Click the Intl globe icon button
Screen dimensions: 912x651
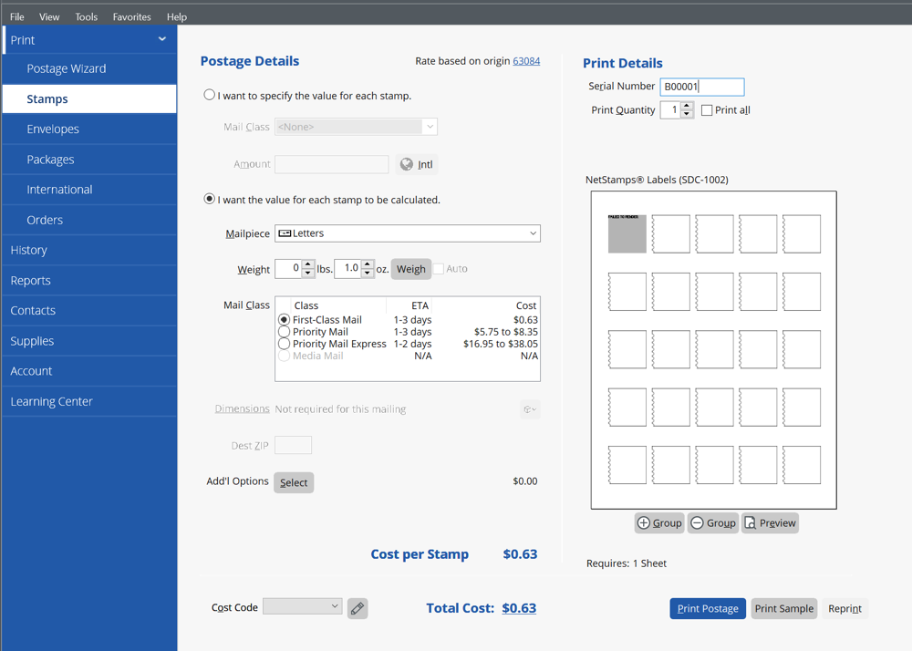[418, 164]
